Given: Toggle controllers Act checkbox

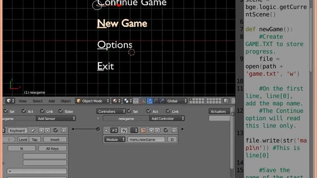Looking at the screenshot, I should (x=149, y=111).
